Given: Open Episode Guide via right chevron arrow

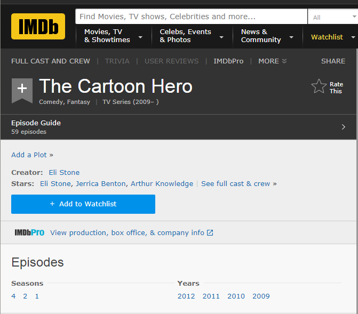Looking at the screenshot, I should point(343,127).
